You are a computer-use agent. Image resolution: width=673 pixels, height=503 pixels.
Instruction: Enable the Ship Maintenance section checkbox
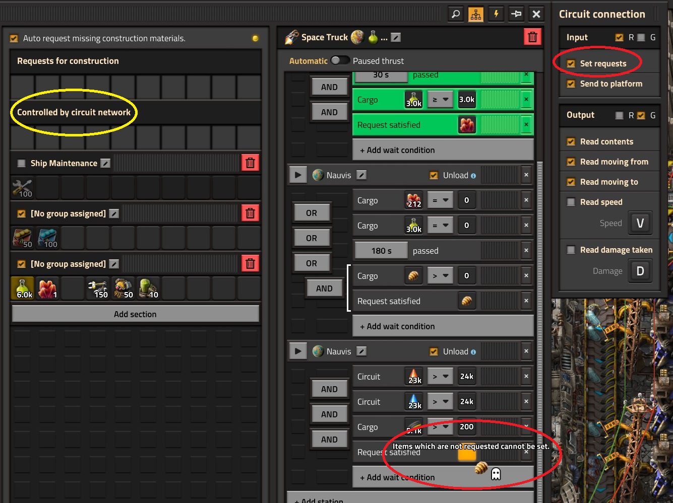tap(21, 163)
